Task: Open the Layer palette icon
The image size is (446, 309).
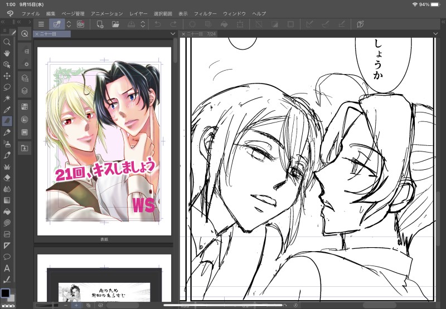Action: (x=25, y=91)
